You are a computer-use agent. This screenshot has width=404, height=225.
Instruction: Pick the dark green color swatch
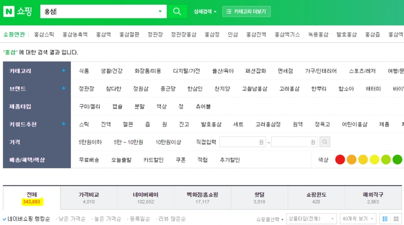pyautogui.click(x=397, y=160)
